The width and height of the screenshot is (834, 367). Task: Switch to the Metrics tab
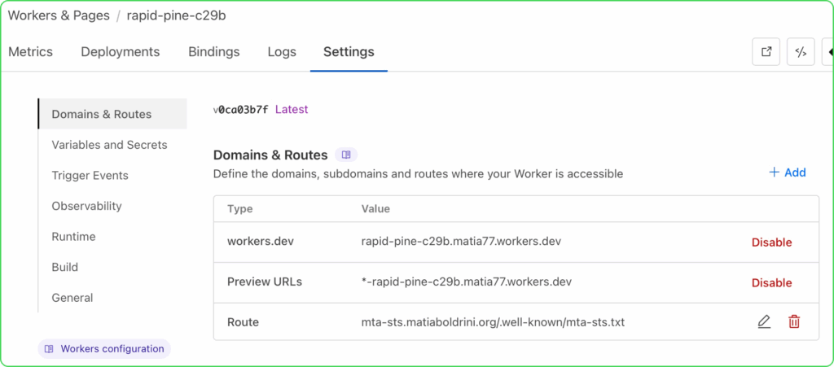click(30, 52)
